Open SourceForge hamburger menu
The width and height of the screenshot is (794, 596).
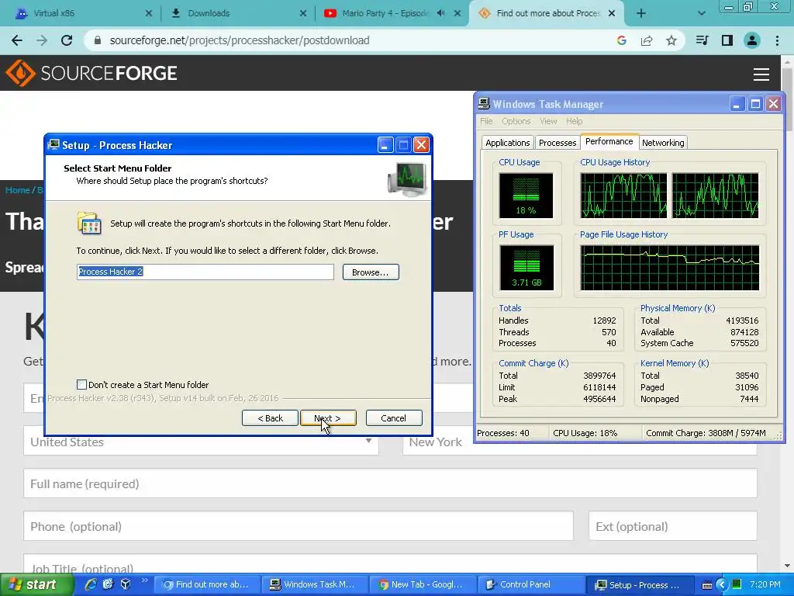pos(761,74)
